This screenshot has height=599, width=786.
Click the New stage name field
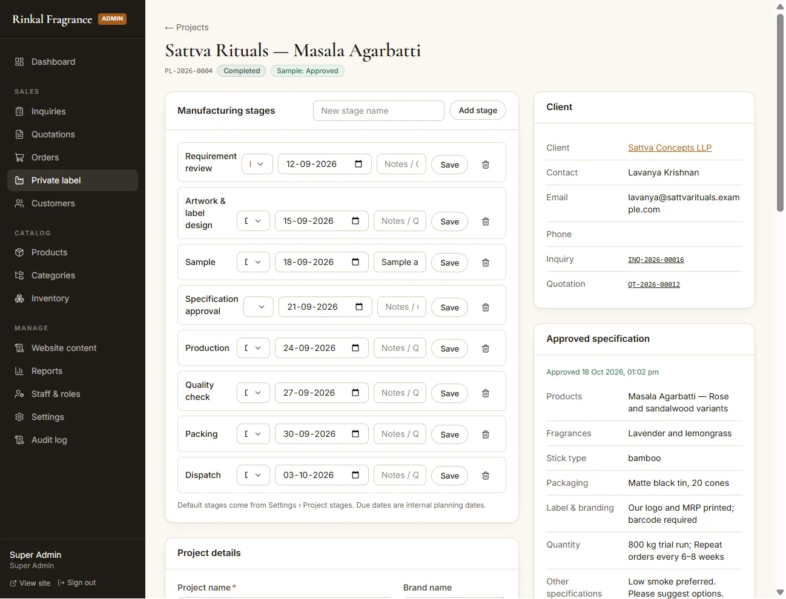(378, 111)
